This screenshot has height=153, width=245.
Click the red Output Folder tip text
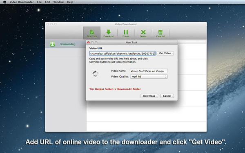(115, 89)
